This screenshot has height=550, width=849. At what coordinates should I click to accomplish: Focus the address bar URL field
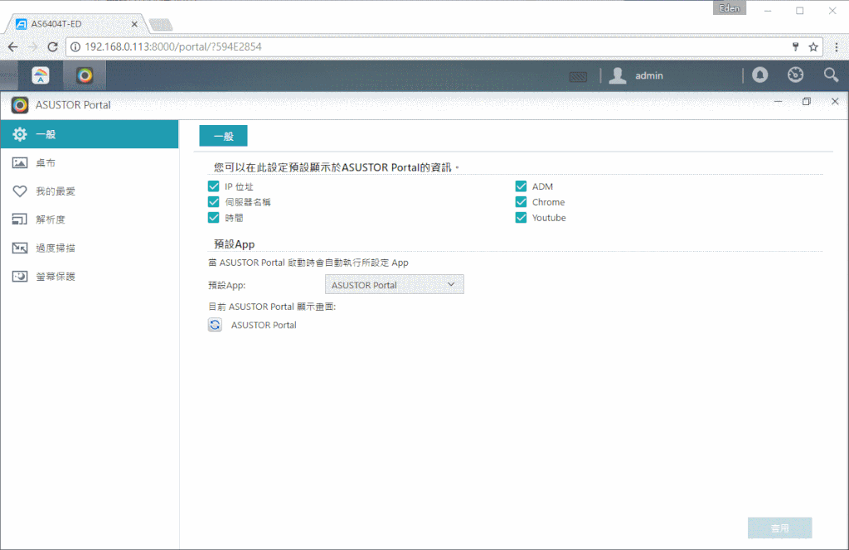pyautogui.click(x=433, y=47)
